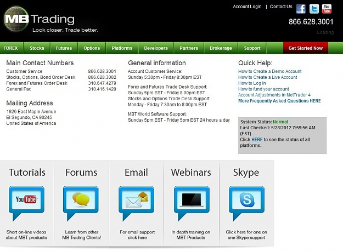Open the Developers menu

tap(156, 48)
